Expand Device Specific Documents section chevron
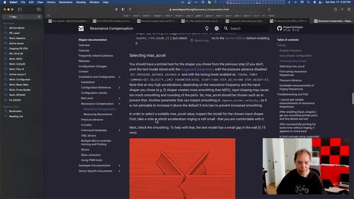 click(119, 171)
